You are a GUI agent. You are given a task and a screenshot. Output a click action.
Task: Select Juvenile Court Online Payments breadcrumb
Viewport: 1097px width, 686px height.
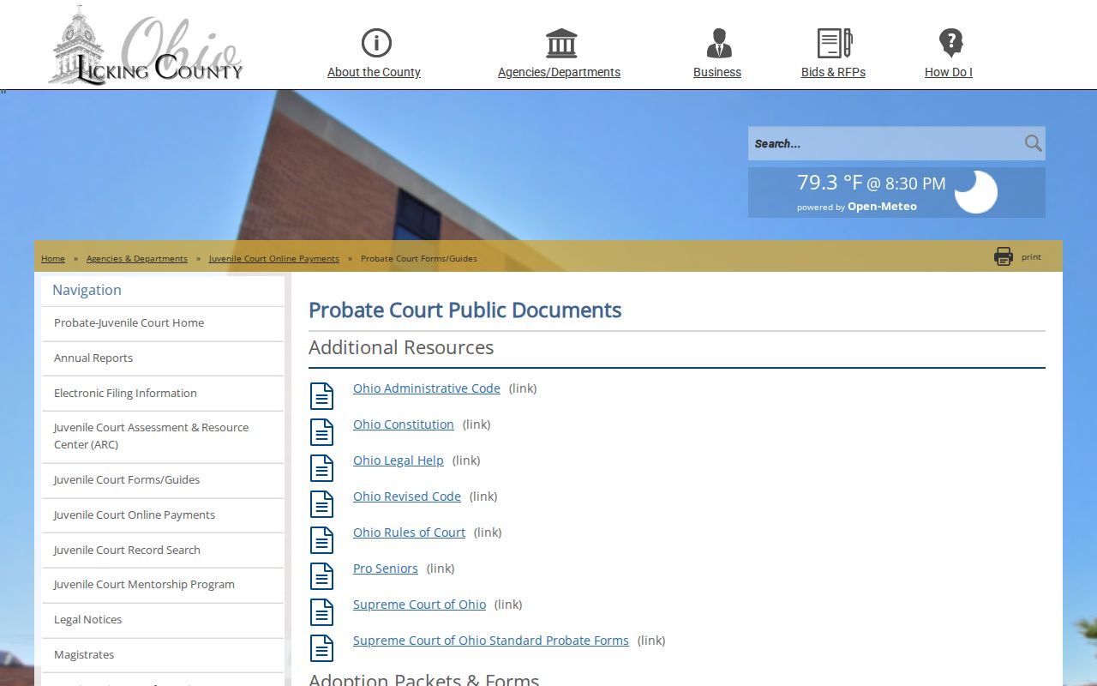pos(274,258)
